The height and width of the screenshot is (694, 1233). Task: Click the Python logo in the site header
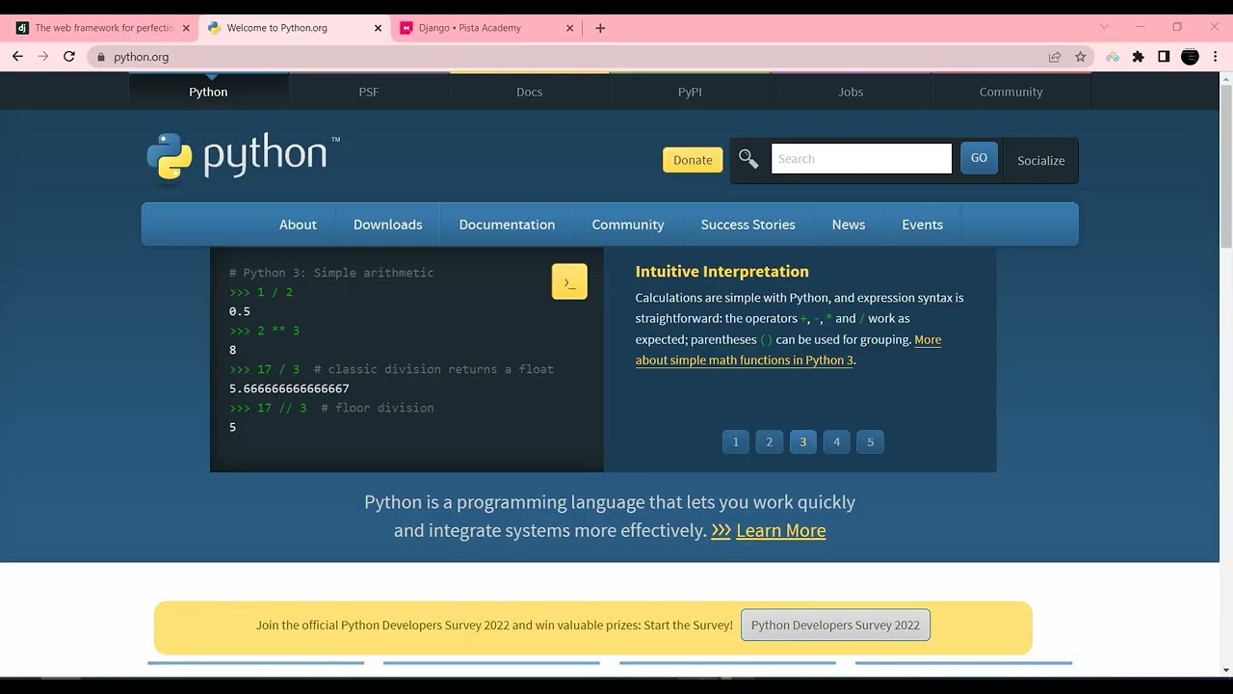(x=243, y=156)
